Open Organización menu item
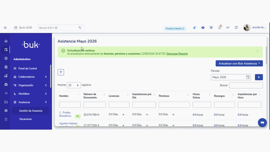The width and height of the screenshot is (270, 152). point(26,85)
